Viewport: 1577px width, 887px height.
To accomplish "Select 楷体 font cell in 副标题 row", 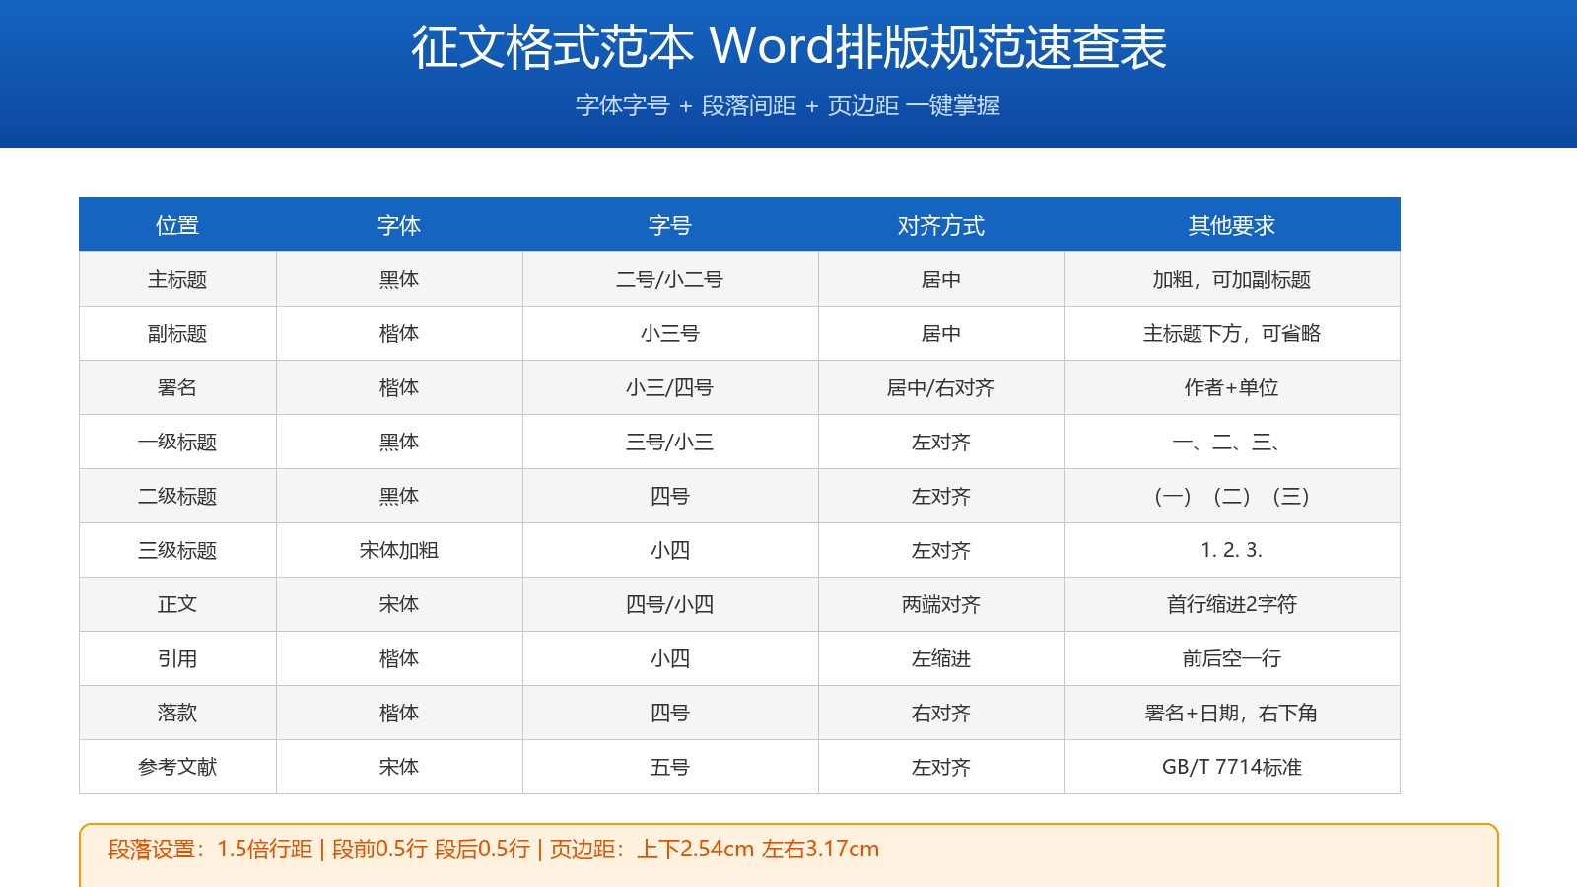I will pyautogui.click(x=399, y=333).
